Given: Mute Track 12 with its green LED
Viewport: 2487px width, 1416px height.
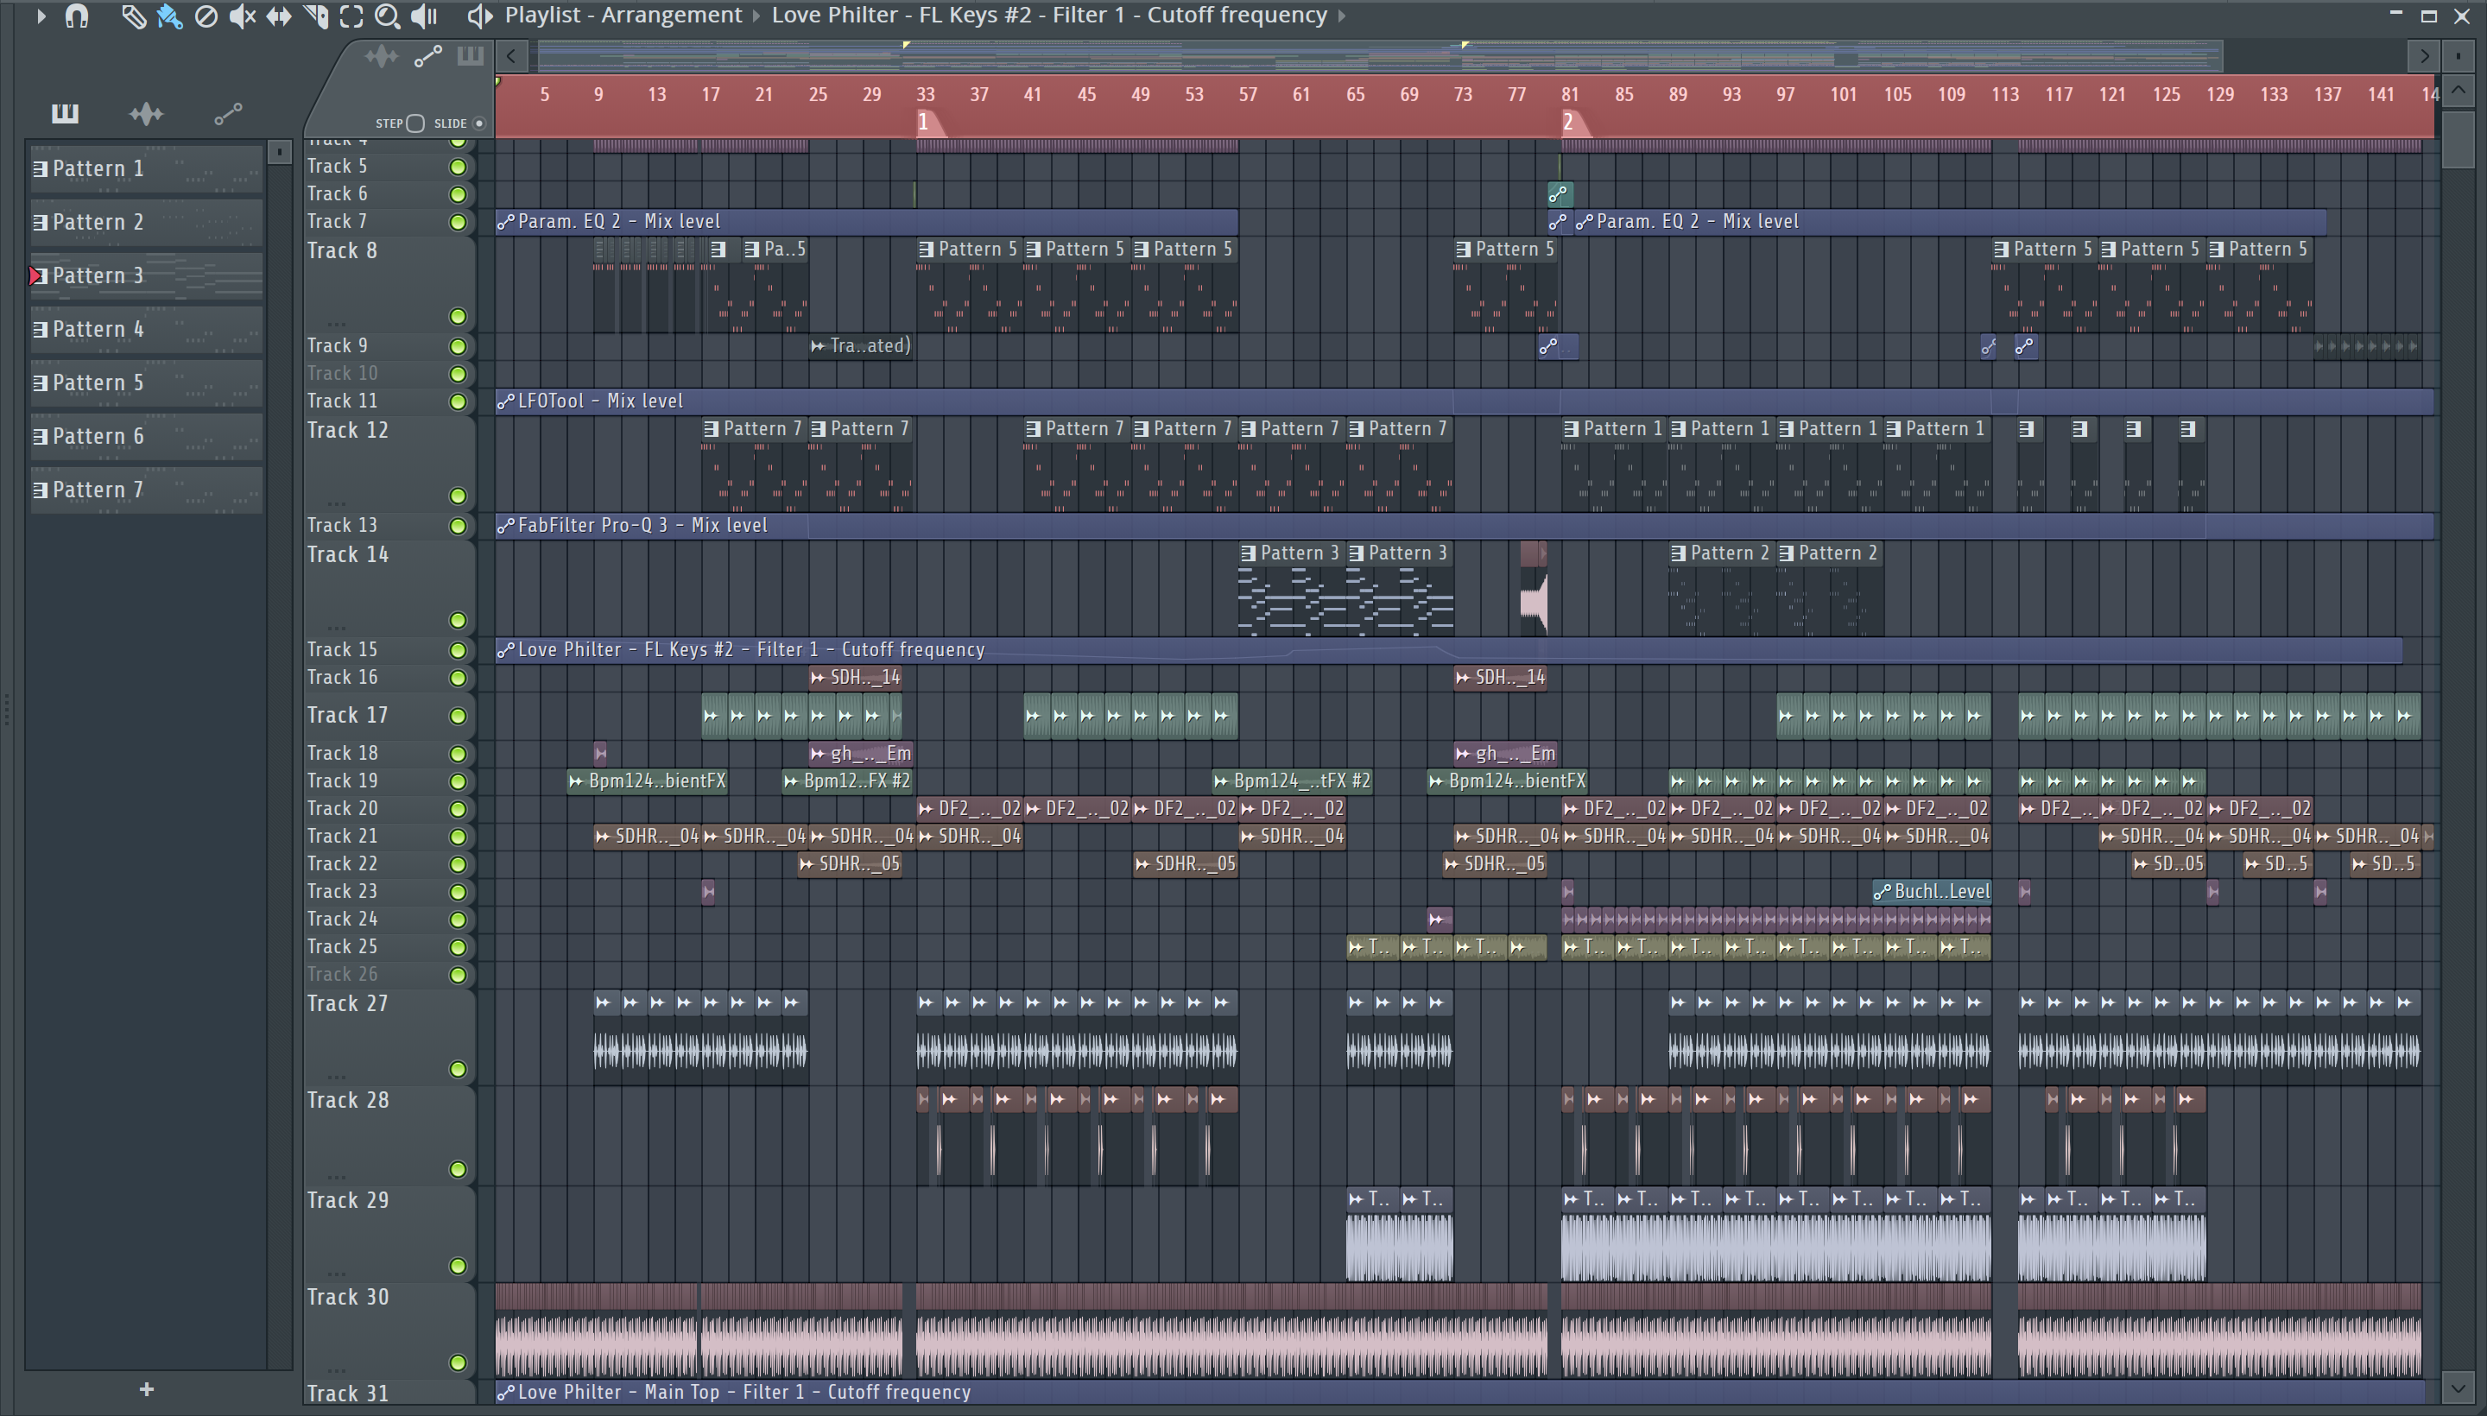Looking at the screenshot, I should (x=457, y=496).
